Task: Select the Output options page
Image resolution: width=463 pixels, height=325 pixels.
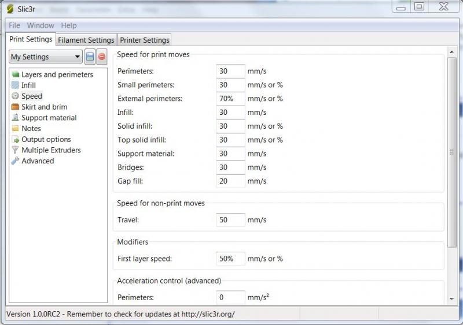Action: click(x=46, y=139)
